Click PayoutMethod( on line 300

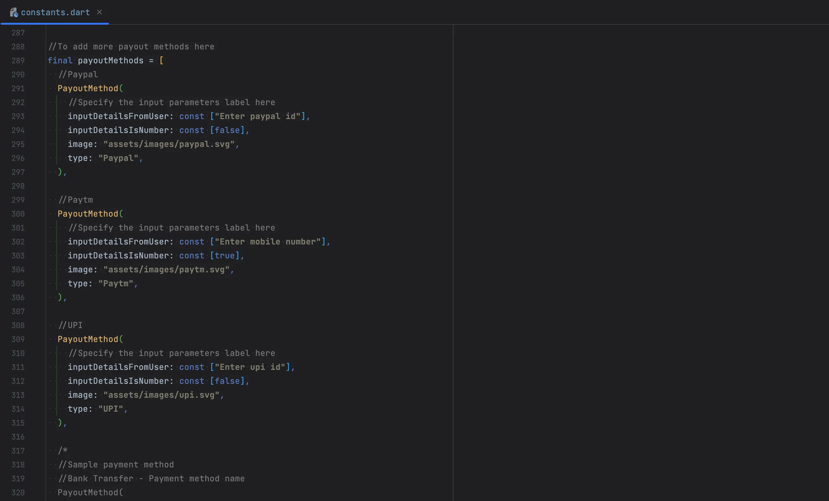click(x=91, y=214)
